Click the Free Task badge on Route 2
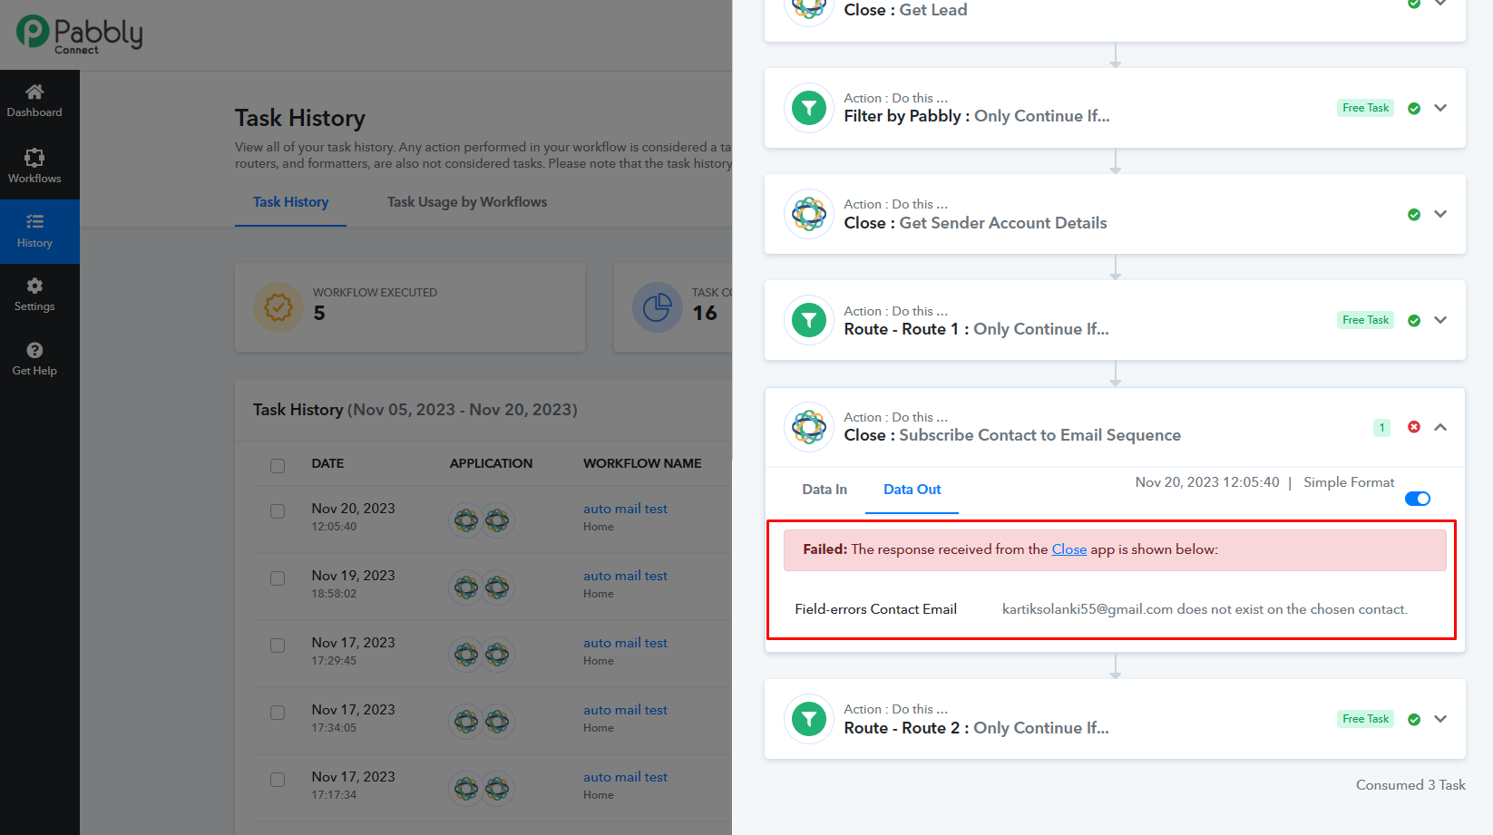The width and height of the screenshot is (1493, 835). (1365, 719)
